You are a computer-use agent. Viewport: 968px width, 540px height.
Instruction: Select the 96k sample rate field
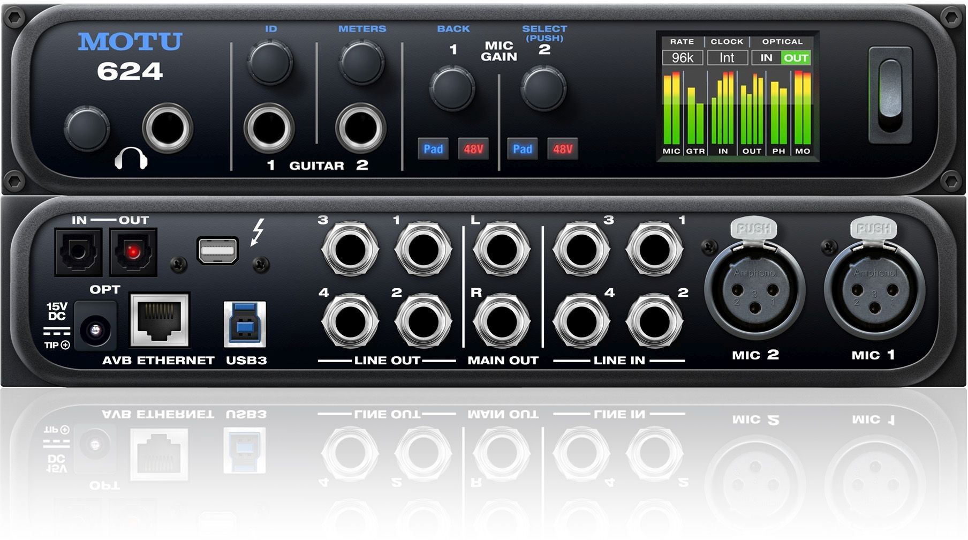click(x=682, y=58)
